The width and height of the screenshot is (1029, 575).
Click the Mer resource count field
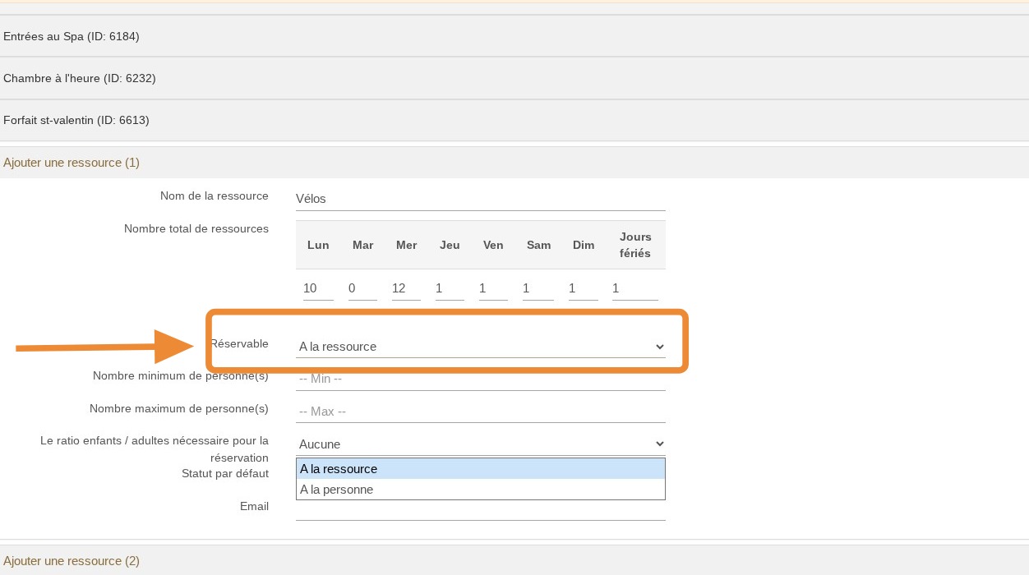pyautogui.click(x=406, y=288)
